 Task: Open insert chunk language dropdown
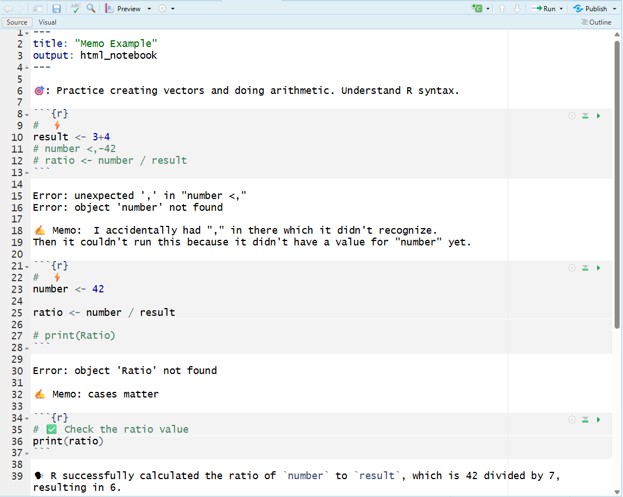(488, 9)
